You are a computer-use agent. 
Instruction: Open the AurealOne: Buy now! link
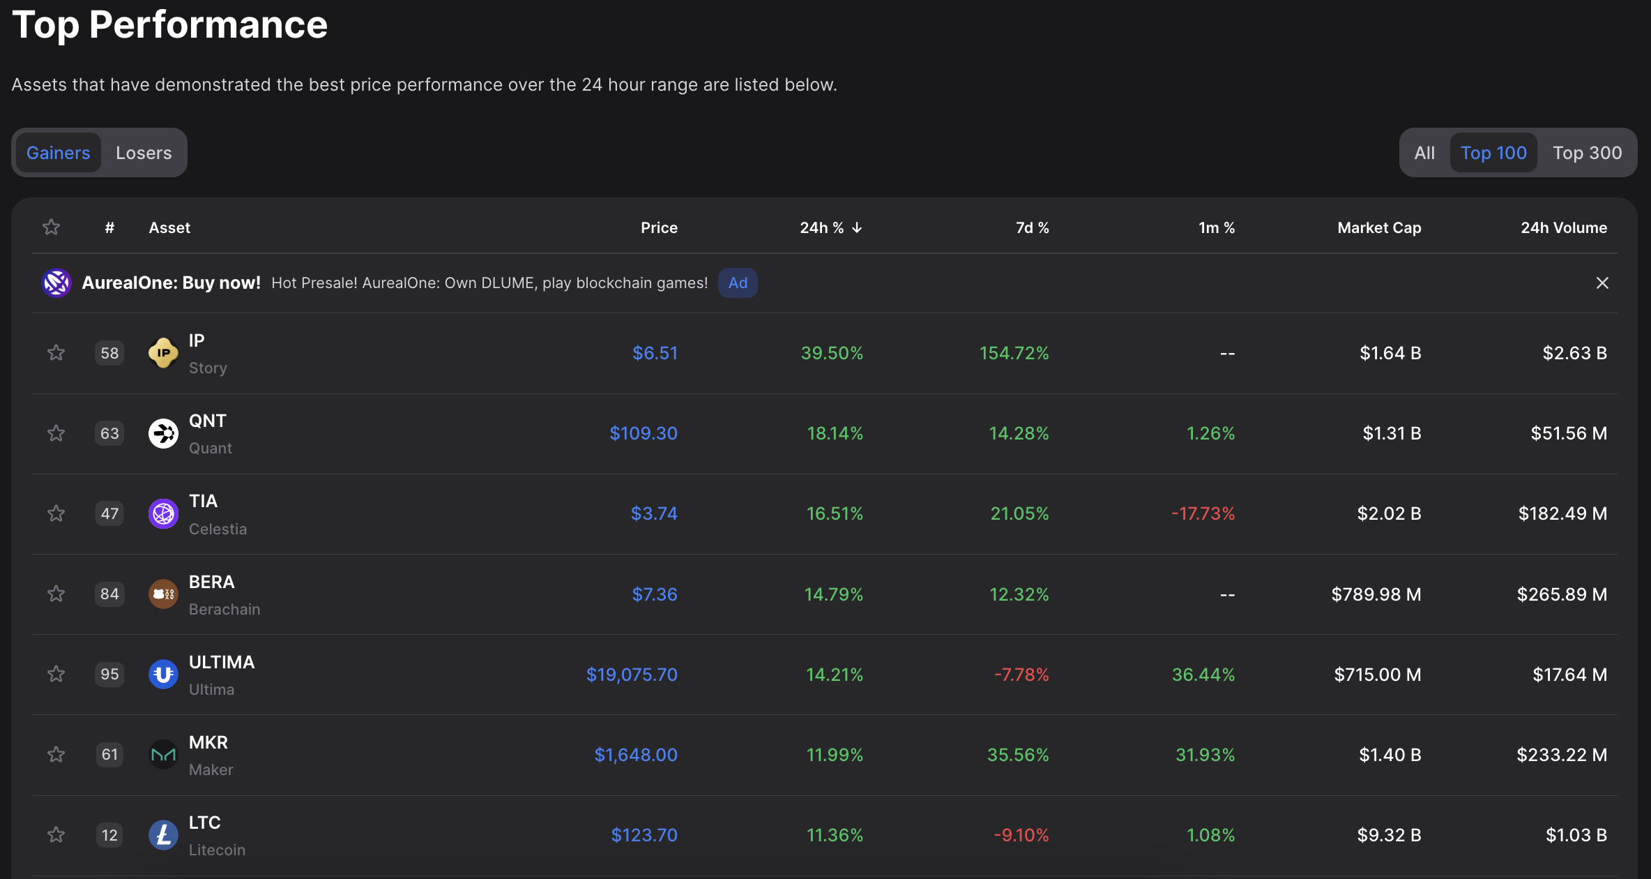pyautogui.click(x=171, y=283)
